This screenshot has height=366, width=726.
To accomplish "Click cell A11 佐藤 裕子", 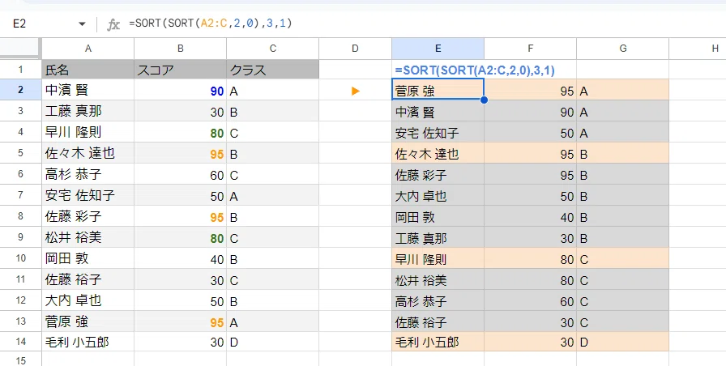I will [x=88, y=280].
